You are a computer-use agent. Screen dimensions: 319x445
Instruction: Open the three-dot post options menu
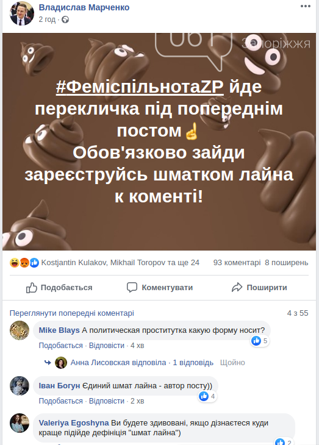tap(306, 6)
